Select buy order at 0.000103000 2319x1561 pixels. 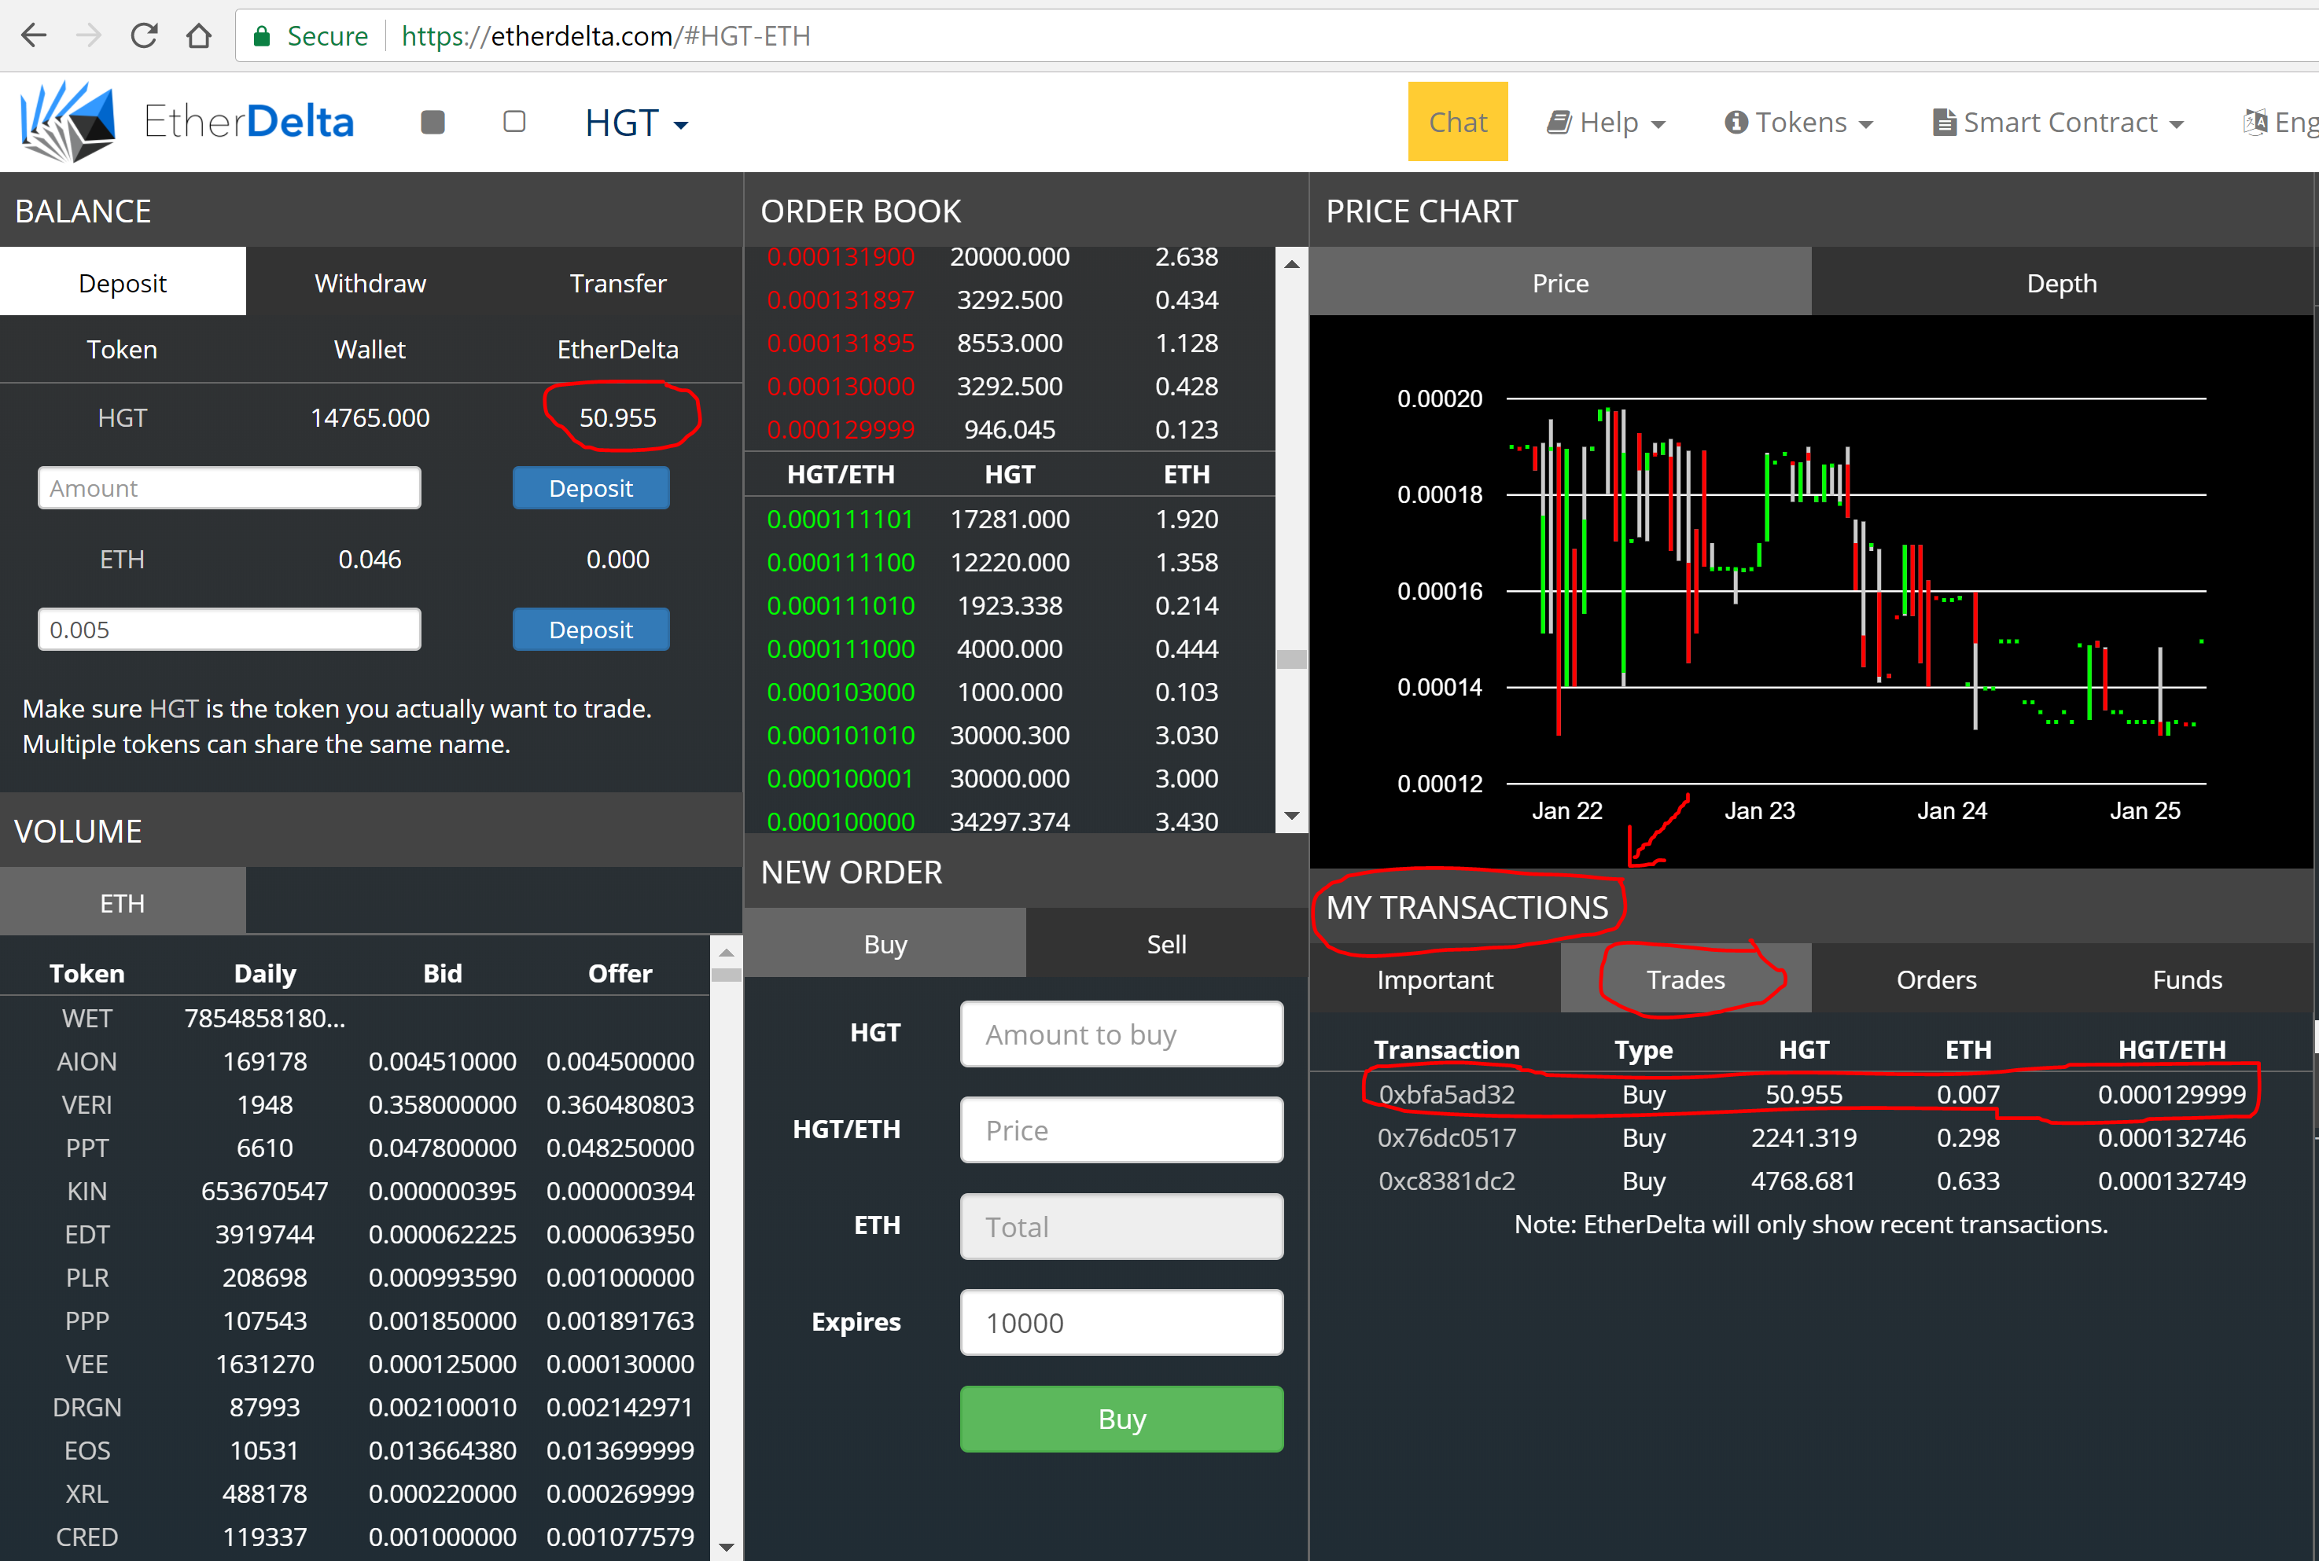click(1009, 692)
